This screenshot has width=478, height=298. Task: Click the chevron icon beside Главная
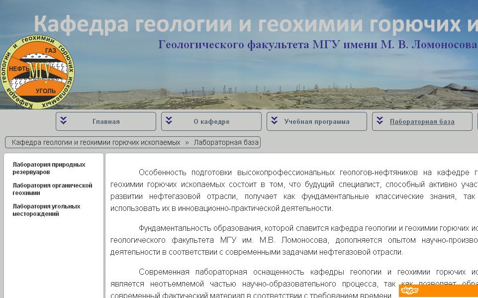64,121
